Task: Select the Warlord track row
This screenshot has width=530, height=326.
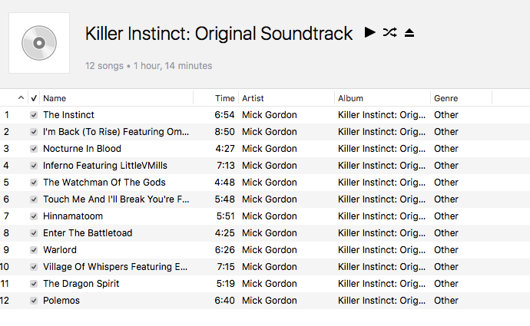Action: [265, 250]
